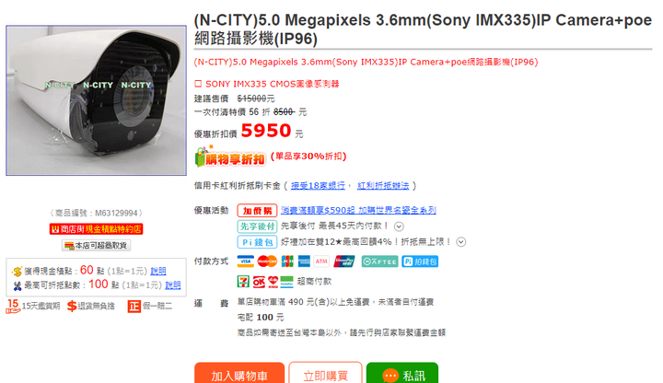The width and height of the screenshot is (663, 383).
Task: Choose the JCB card icon
Action: tap(287, 261)
